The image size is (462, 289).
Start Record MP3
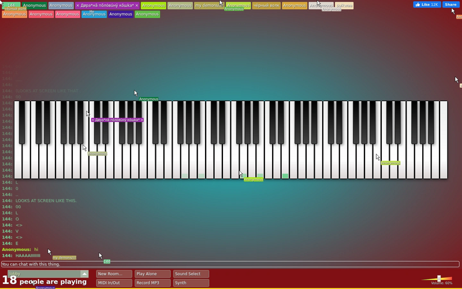pos(152,283)
